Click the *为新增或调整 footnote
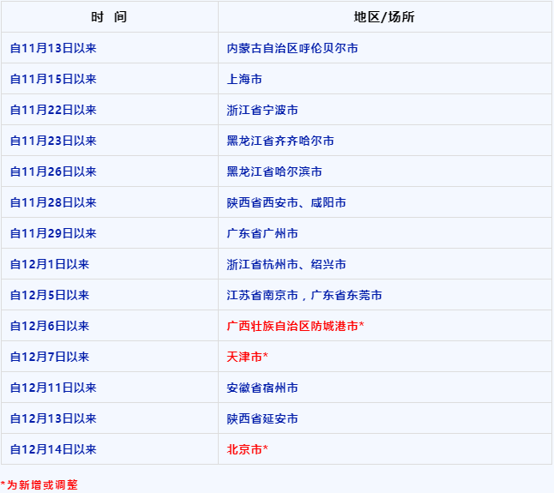 [39, 485]
